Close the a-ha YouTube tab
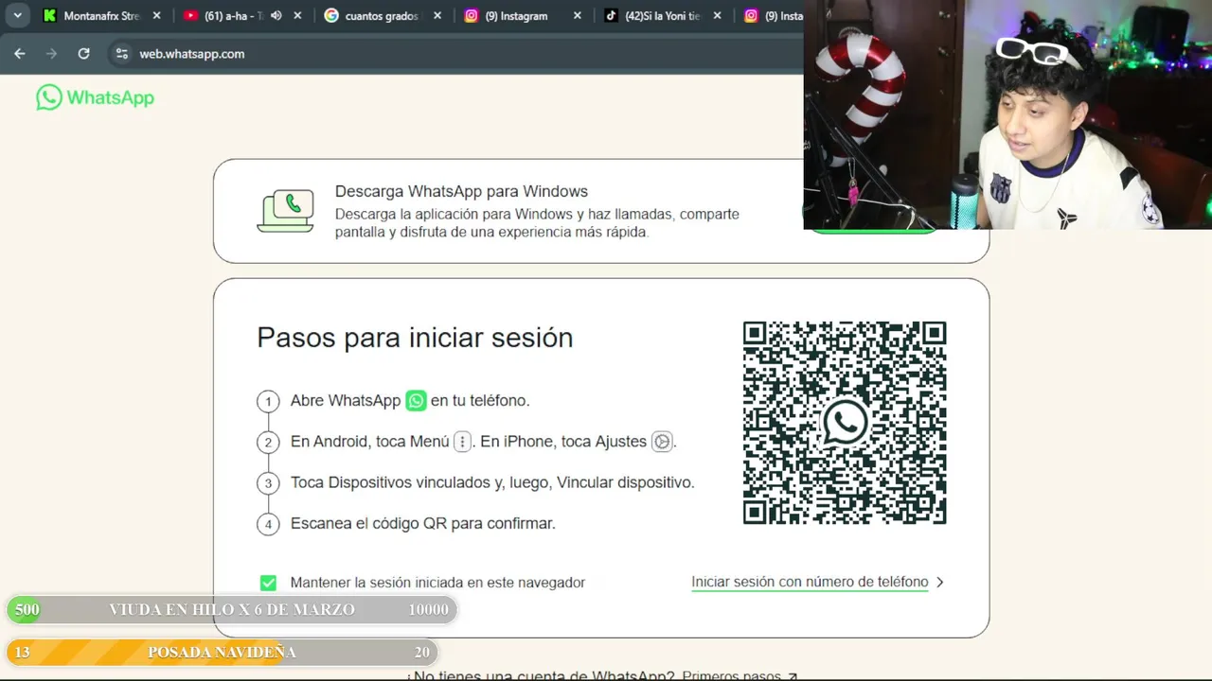Image resolution: width=1212 pixels, height=681 pixels. [297, 15]
